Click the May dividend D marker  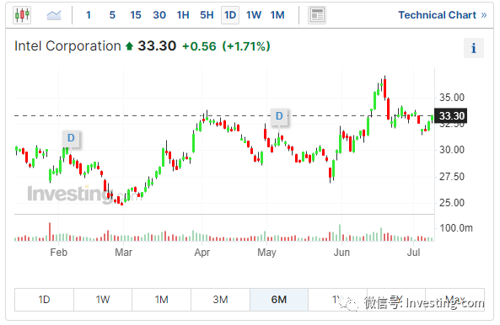tap(279, 116)
